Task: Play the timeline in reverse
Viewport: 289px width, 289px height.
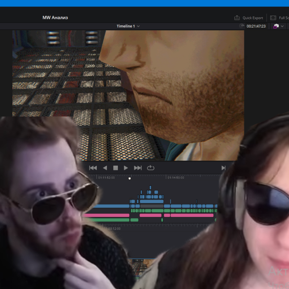Action: tap(105, 168)
